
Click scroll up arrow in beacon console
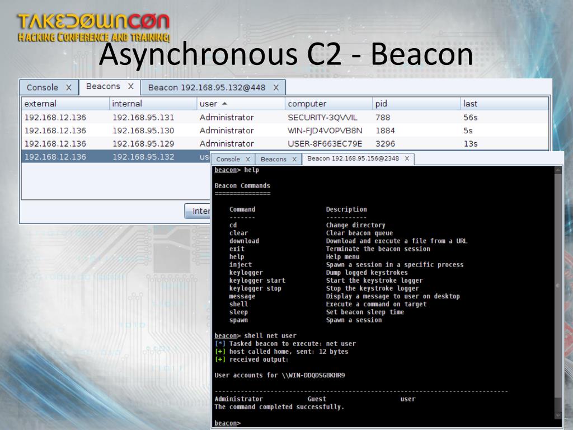558,170
